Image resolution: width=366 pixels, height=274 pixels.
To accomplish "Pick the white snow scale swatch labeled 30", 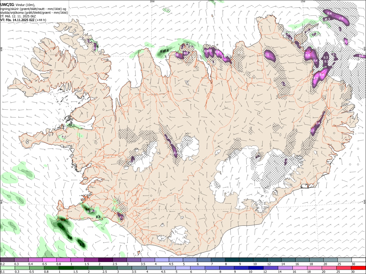I will click(359, 260).
